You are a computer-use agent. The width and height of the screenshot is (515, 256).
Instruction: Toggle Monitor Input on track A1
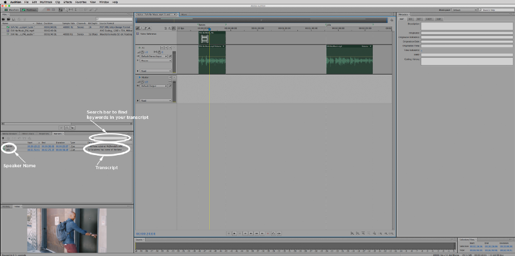174,48
